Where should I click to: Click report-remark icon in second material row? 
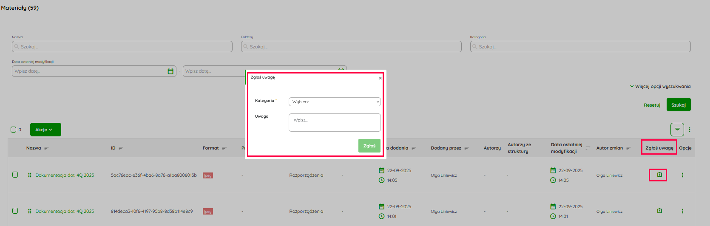click(x=659, y=211)
